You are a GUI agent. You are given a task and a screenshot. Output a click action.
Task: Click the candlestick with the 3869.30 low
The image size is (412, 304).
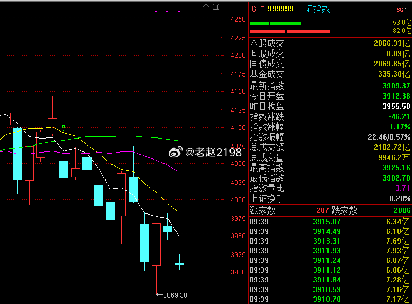point(156,244)
